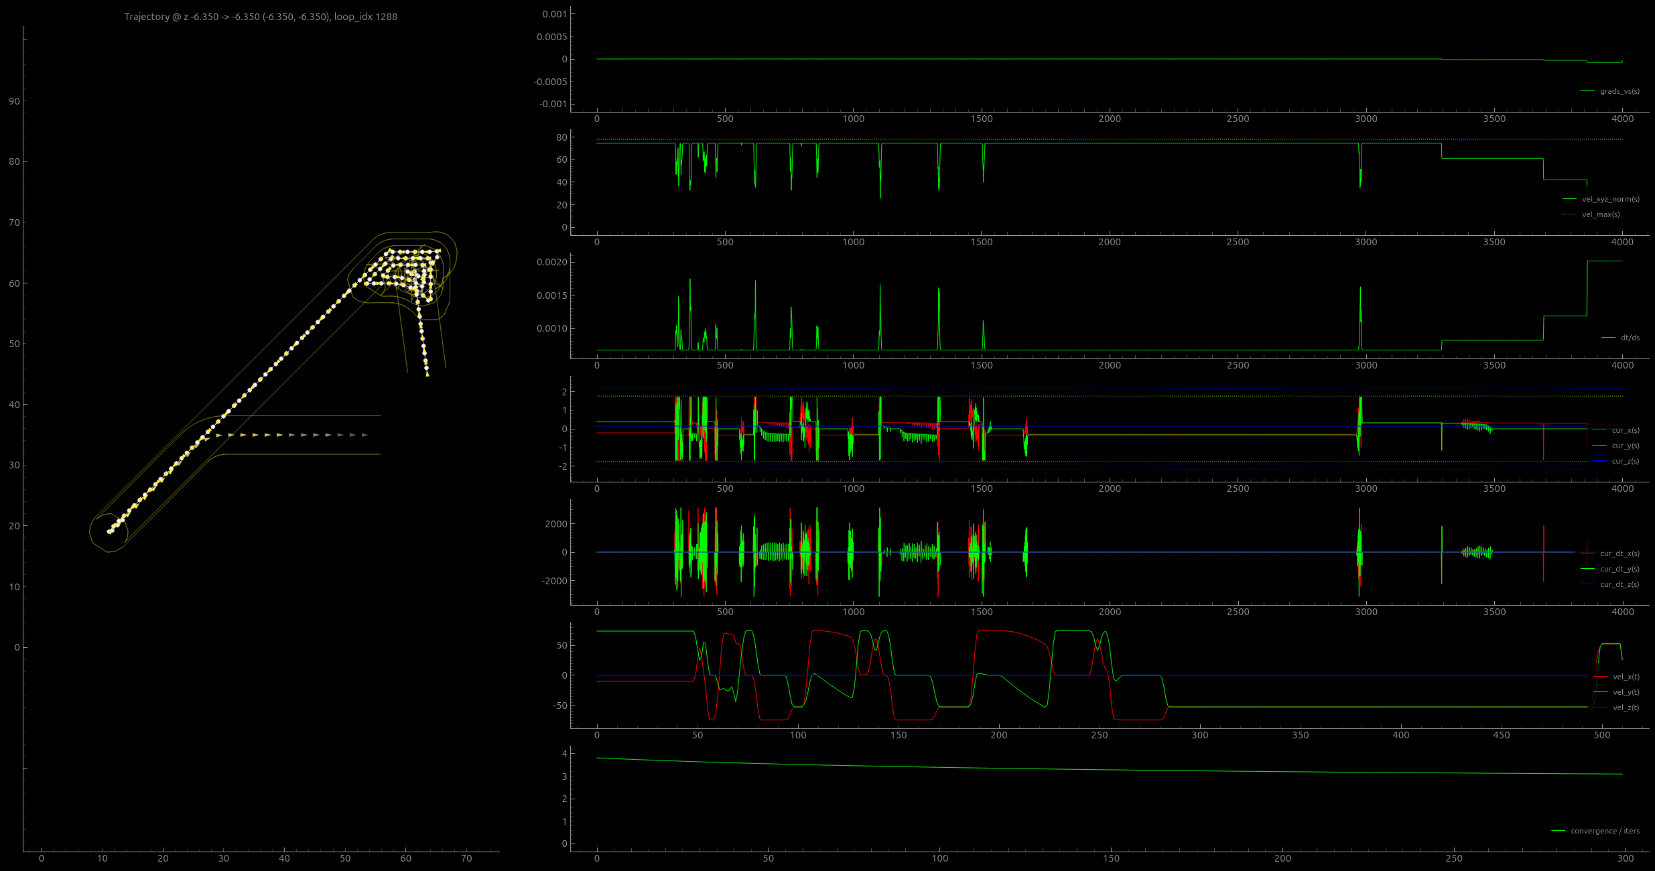The width and height of the screenshot is (1655, 871).
Task: Click the grads_vs(s) legend entry
Action: coord(1619,91)
